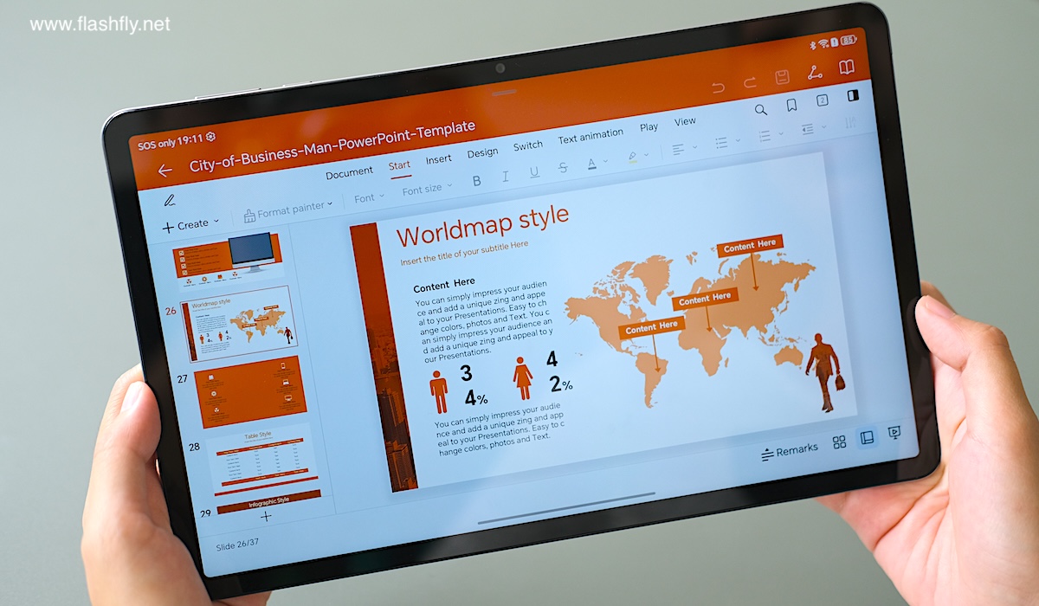
Task: Open the magnifier search icon
Action: coord(760,109)
